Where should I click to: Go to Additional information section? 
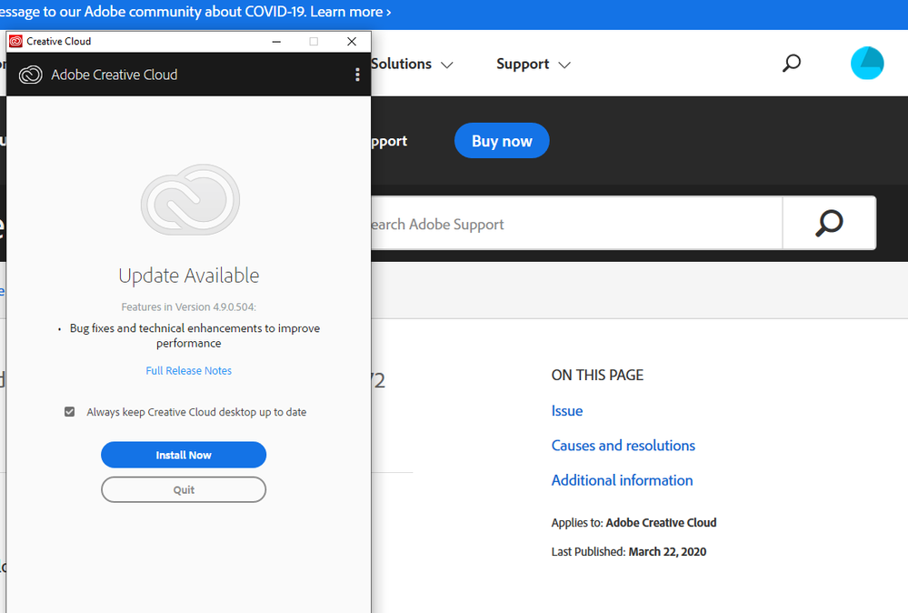pyautogui.click(x=622, y=480)
